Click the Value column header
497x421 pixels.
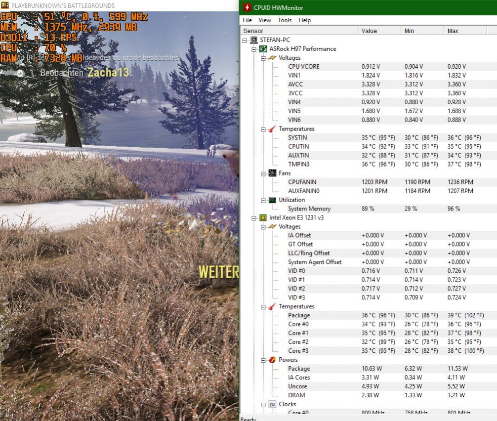point(379,31)
